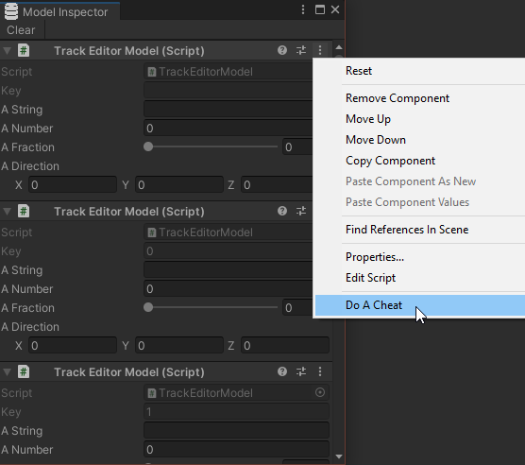The width and height of the screenshot is (525, 465).
Task: Click second component's A Number field
Action: (x=228, y=289)
